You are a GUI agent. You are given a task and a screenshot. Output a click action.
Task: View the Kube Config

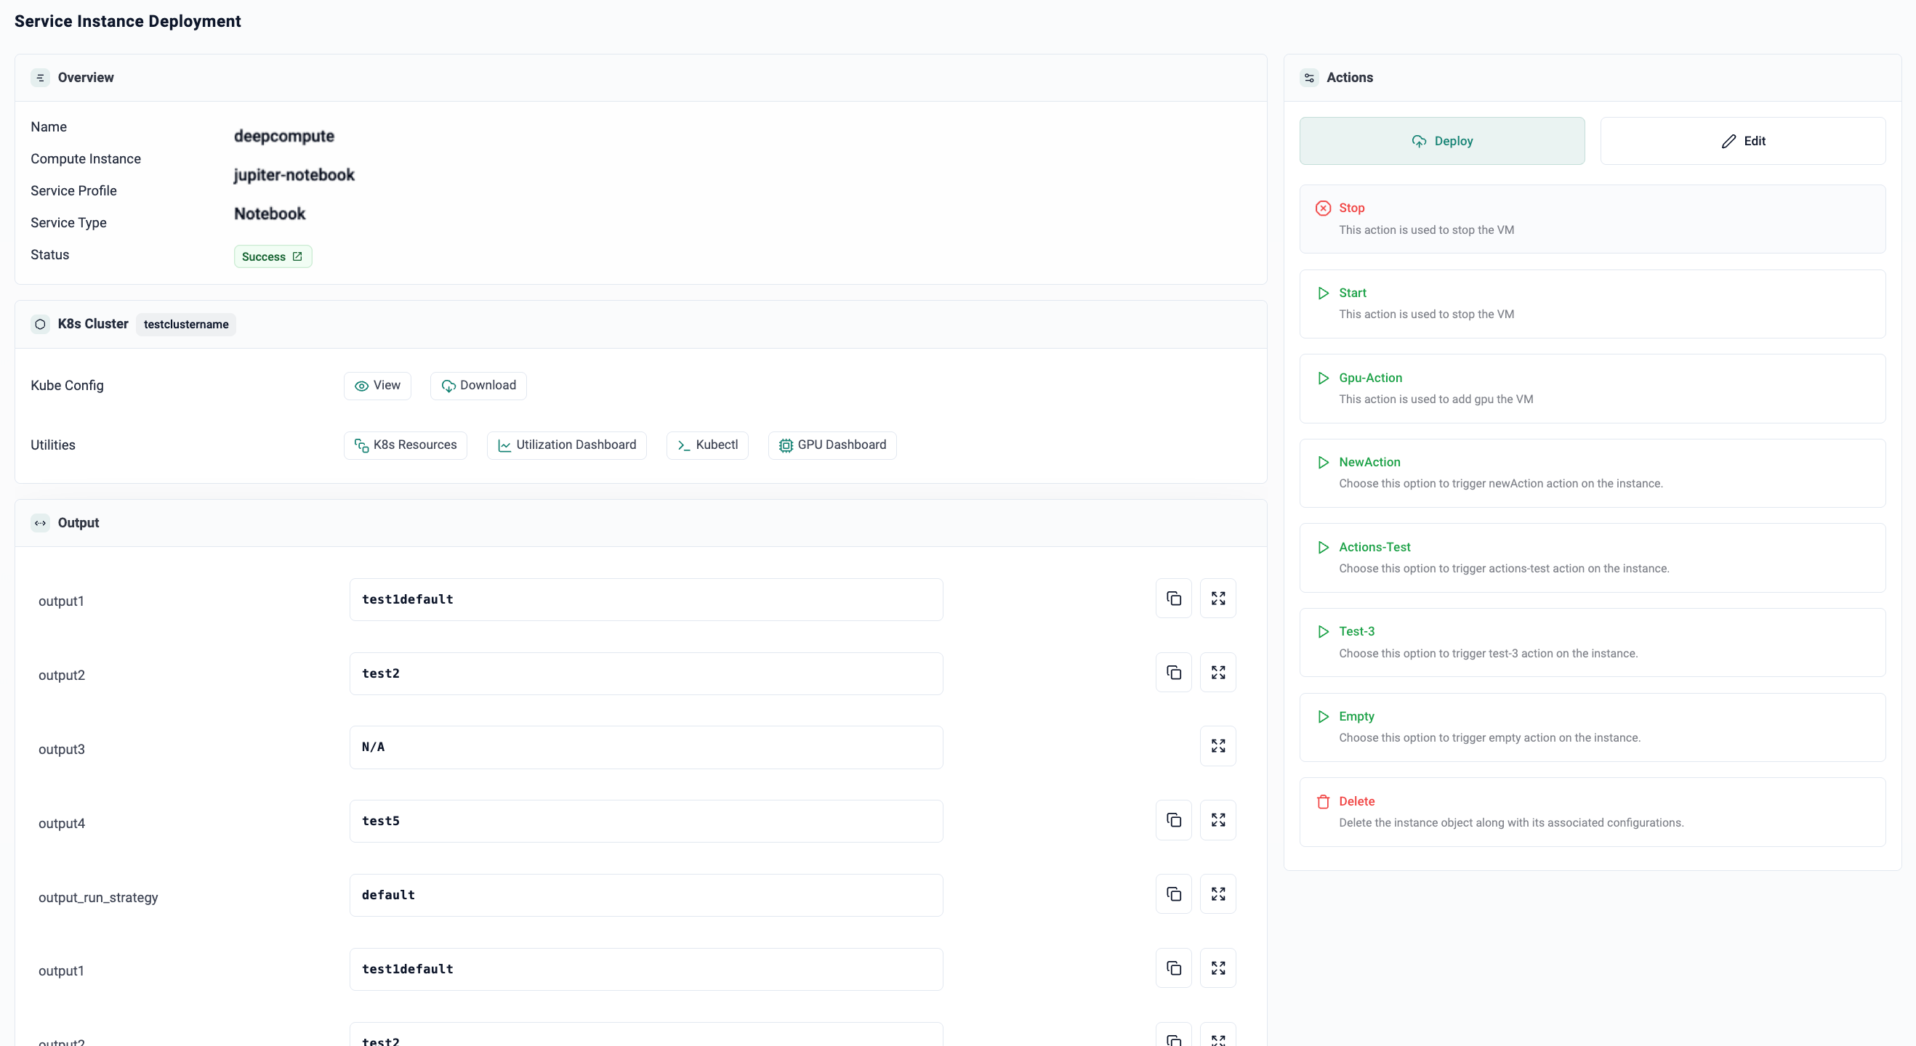(377, 385)
